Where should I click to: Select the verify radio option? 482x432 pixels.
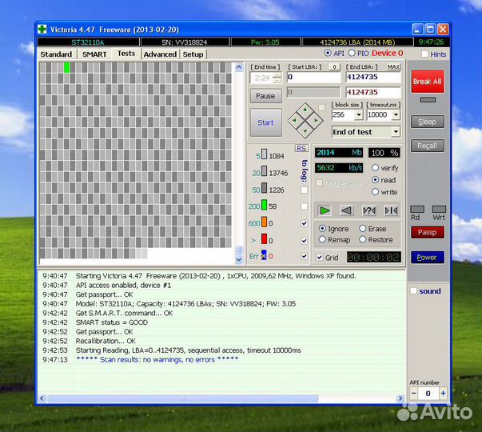[376, 168]
